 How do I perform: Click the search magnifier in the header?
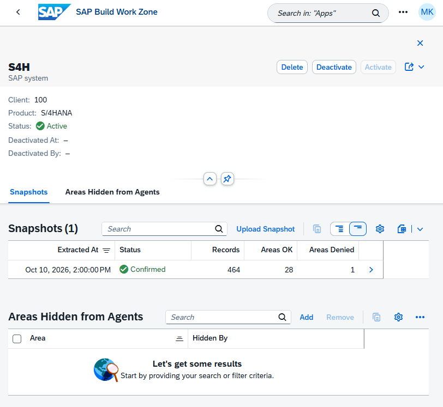pos(376,13)
